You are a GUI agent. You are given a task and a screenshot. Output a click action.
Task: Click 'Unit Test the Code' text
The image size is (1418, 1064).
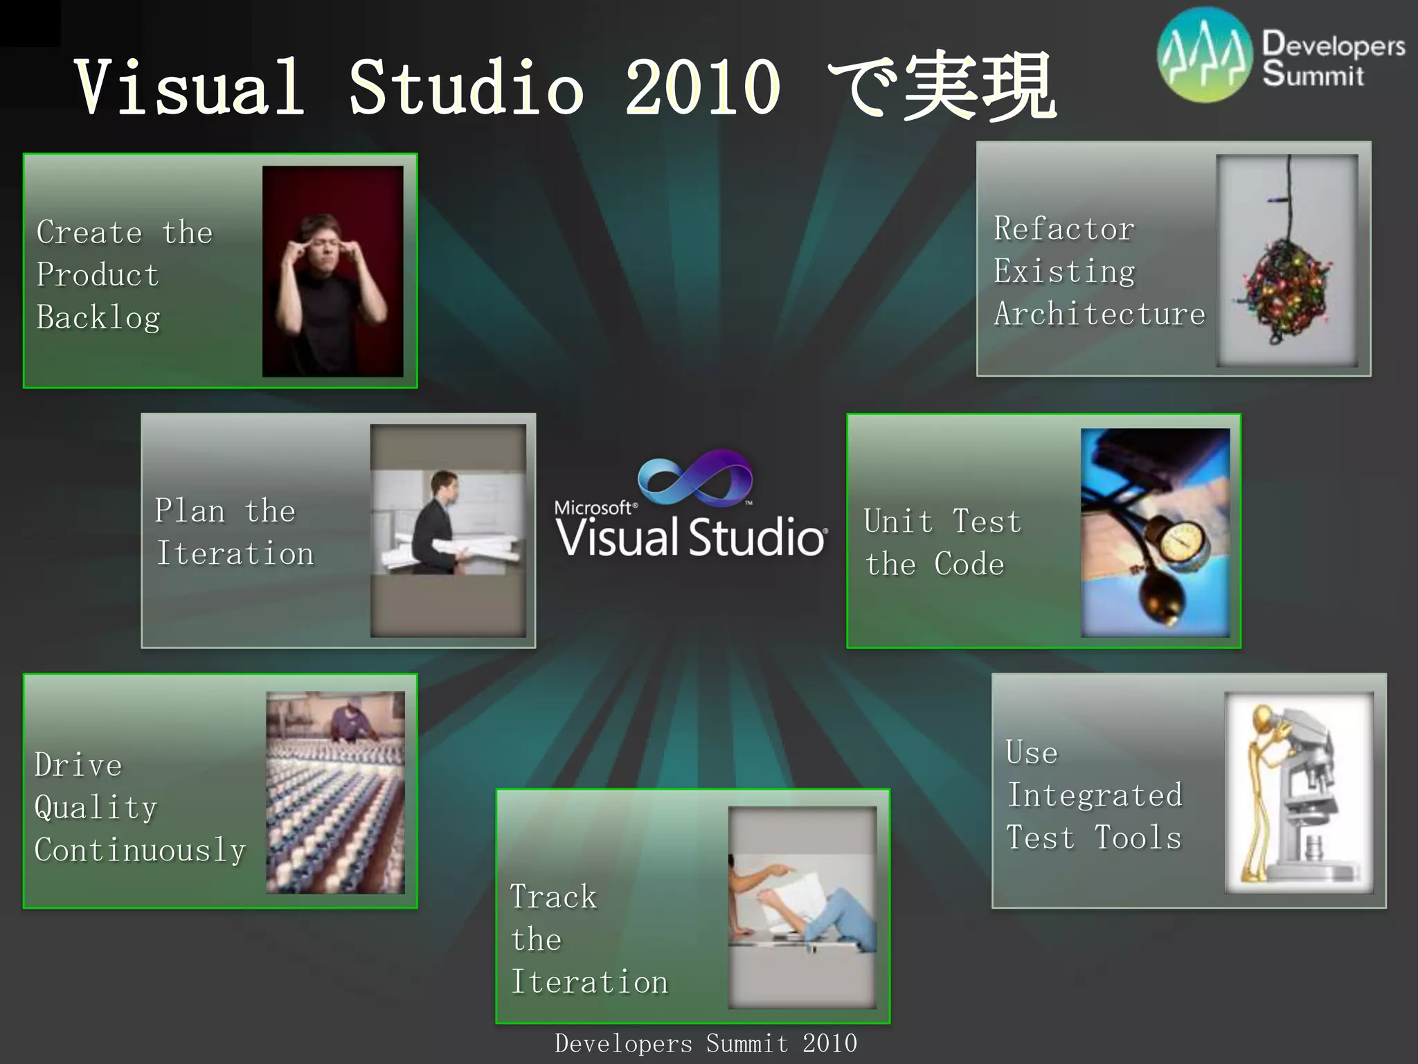[x=942, y=542]
